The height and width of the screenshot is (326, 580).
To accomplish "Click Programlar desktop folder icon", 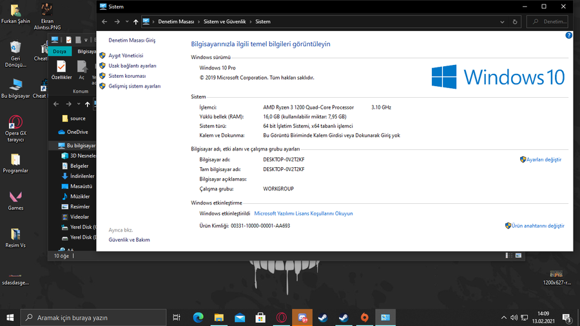I will click(x=15, y=163).
